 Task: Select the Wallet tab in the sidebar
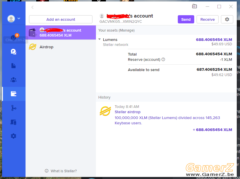pos(13,94)
